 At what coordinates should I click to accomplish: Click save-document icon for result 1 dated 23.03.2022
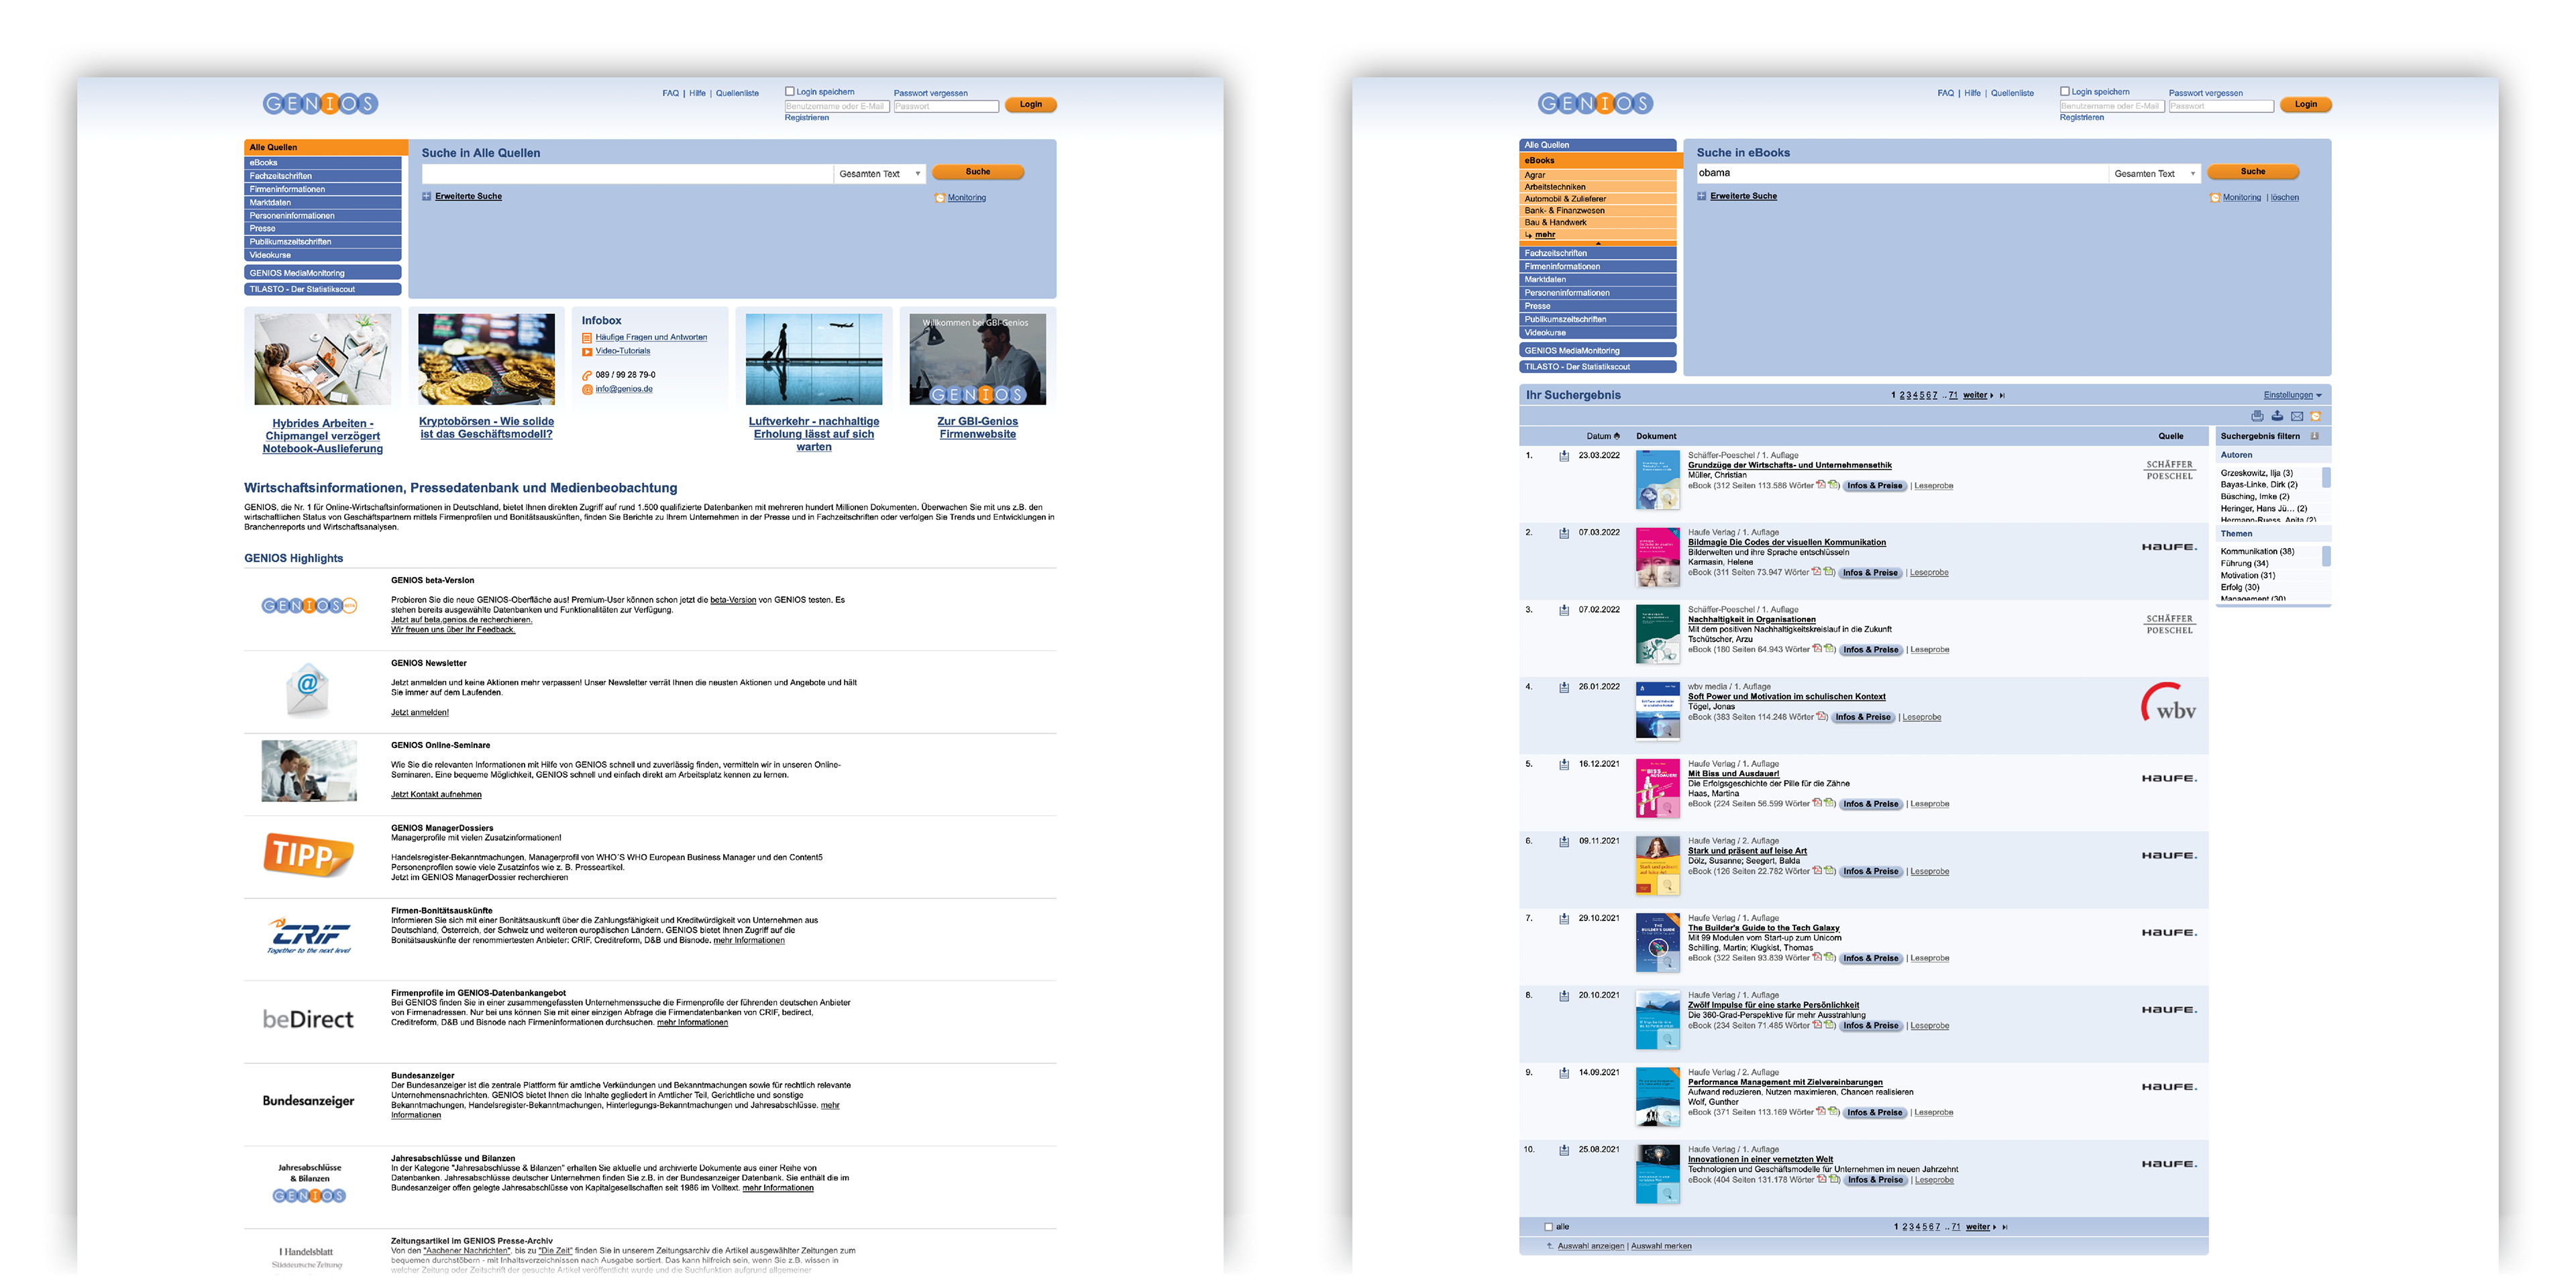pos(1564,456)
